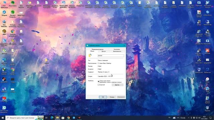
Task: Open the Windows Start menu
Action: click(x=3, y=118)
